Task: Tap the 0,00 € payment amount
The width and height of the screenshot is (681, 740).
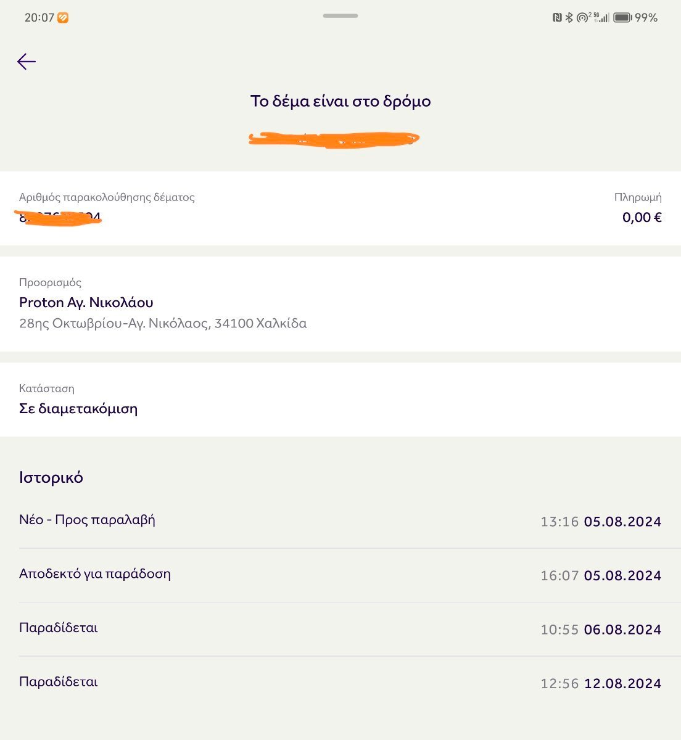Action: click(x=642, y=217)
